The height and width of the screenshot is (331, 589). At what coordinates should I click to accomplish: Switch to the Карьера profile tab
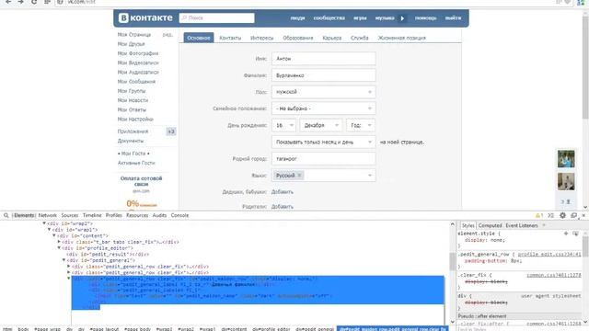pyautogui.click(x=332, y=38)
